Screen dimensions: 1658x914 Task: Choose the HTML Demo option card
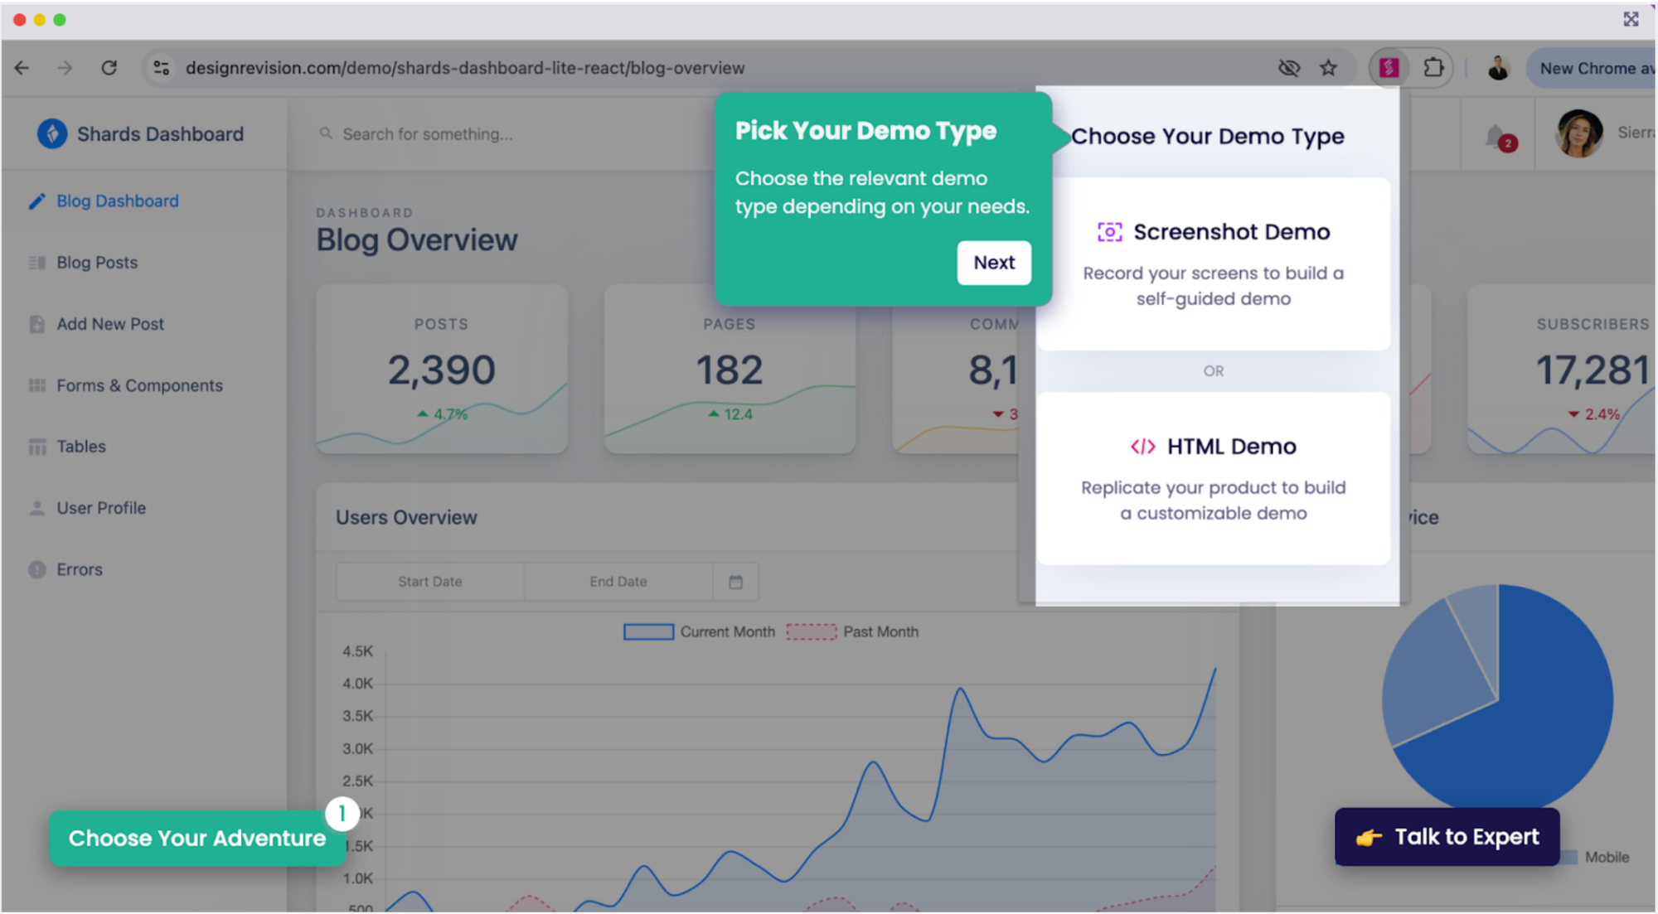tap(1213, 479)
